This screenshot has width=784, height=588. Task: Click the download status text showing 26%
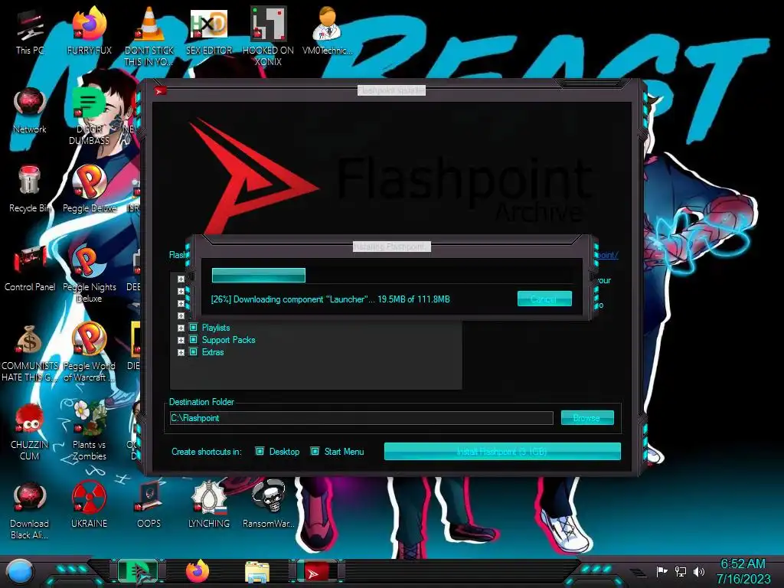pyautogui.click(x=330, y=299)
